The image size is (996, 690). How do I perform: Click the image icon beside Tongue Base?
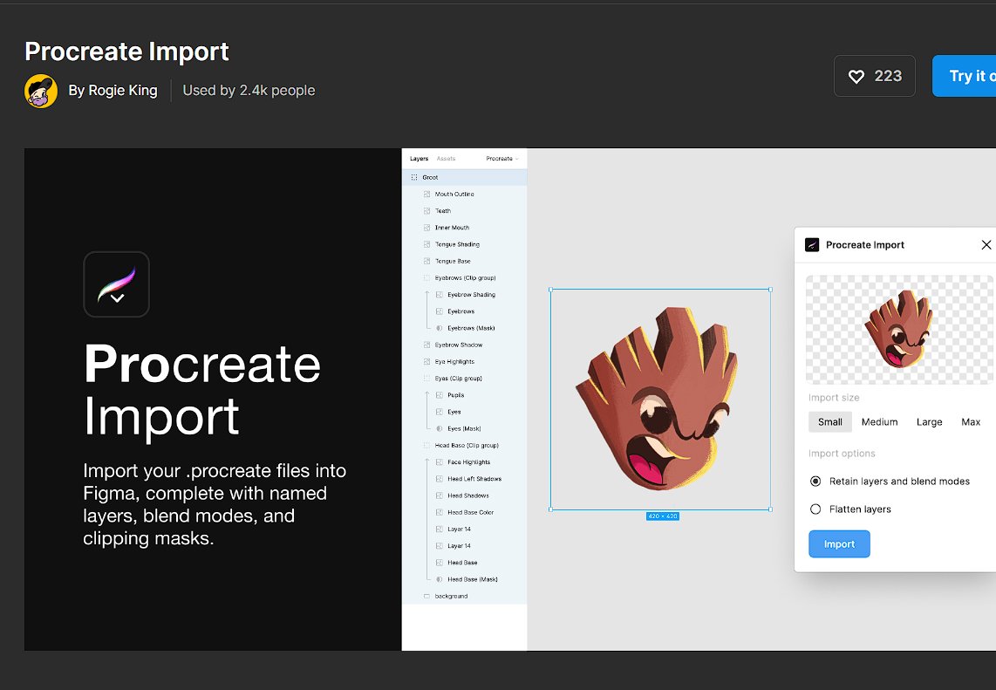[x=426, y=261]
